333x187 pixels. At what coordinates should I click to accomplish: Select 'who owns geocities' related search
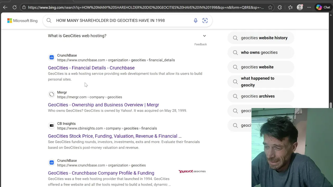click(259, 52)
